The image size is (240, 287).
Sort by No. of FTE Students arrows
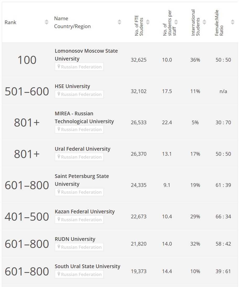[x=148, y=22]
